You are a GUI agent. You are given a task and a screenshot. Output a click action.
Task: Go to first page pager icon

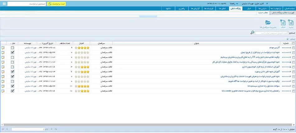click(3, 129)
